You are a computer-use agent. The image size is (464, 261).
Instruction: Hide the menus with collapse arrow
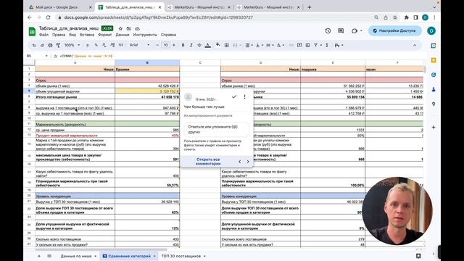coord(415,45)
